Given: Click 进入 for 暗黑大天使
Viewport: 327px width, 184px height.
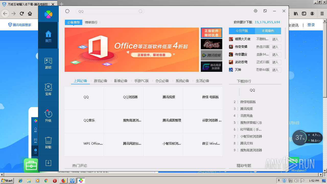Looking at the screenshot, I should [275, 39].
